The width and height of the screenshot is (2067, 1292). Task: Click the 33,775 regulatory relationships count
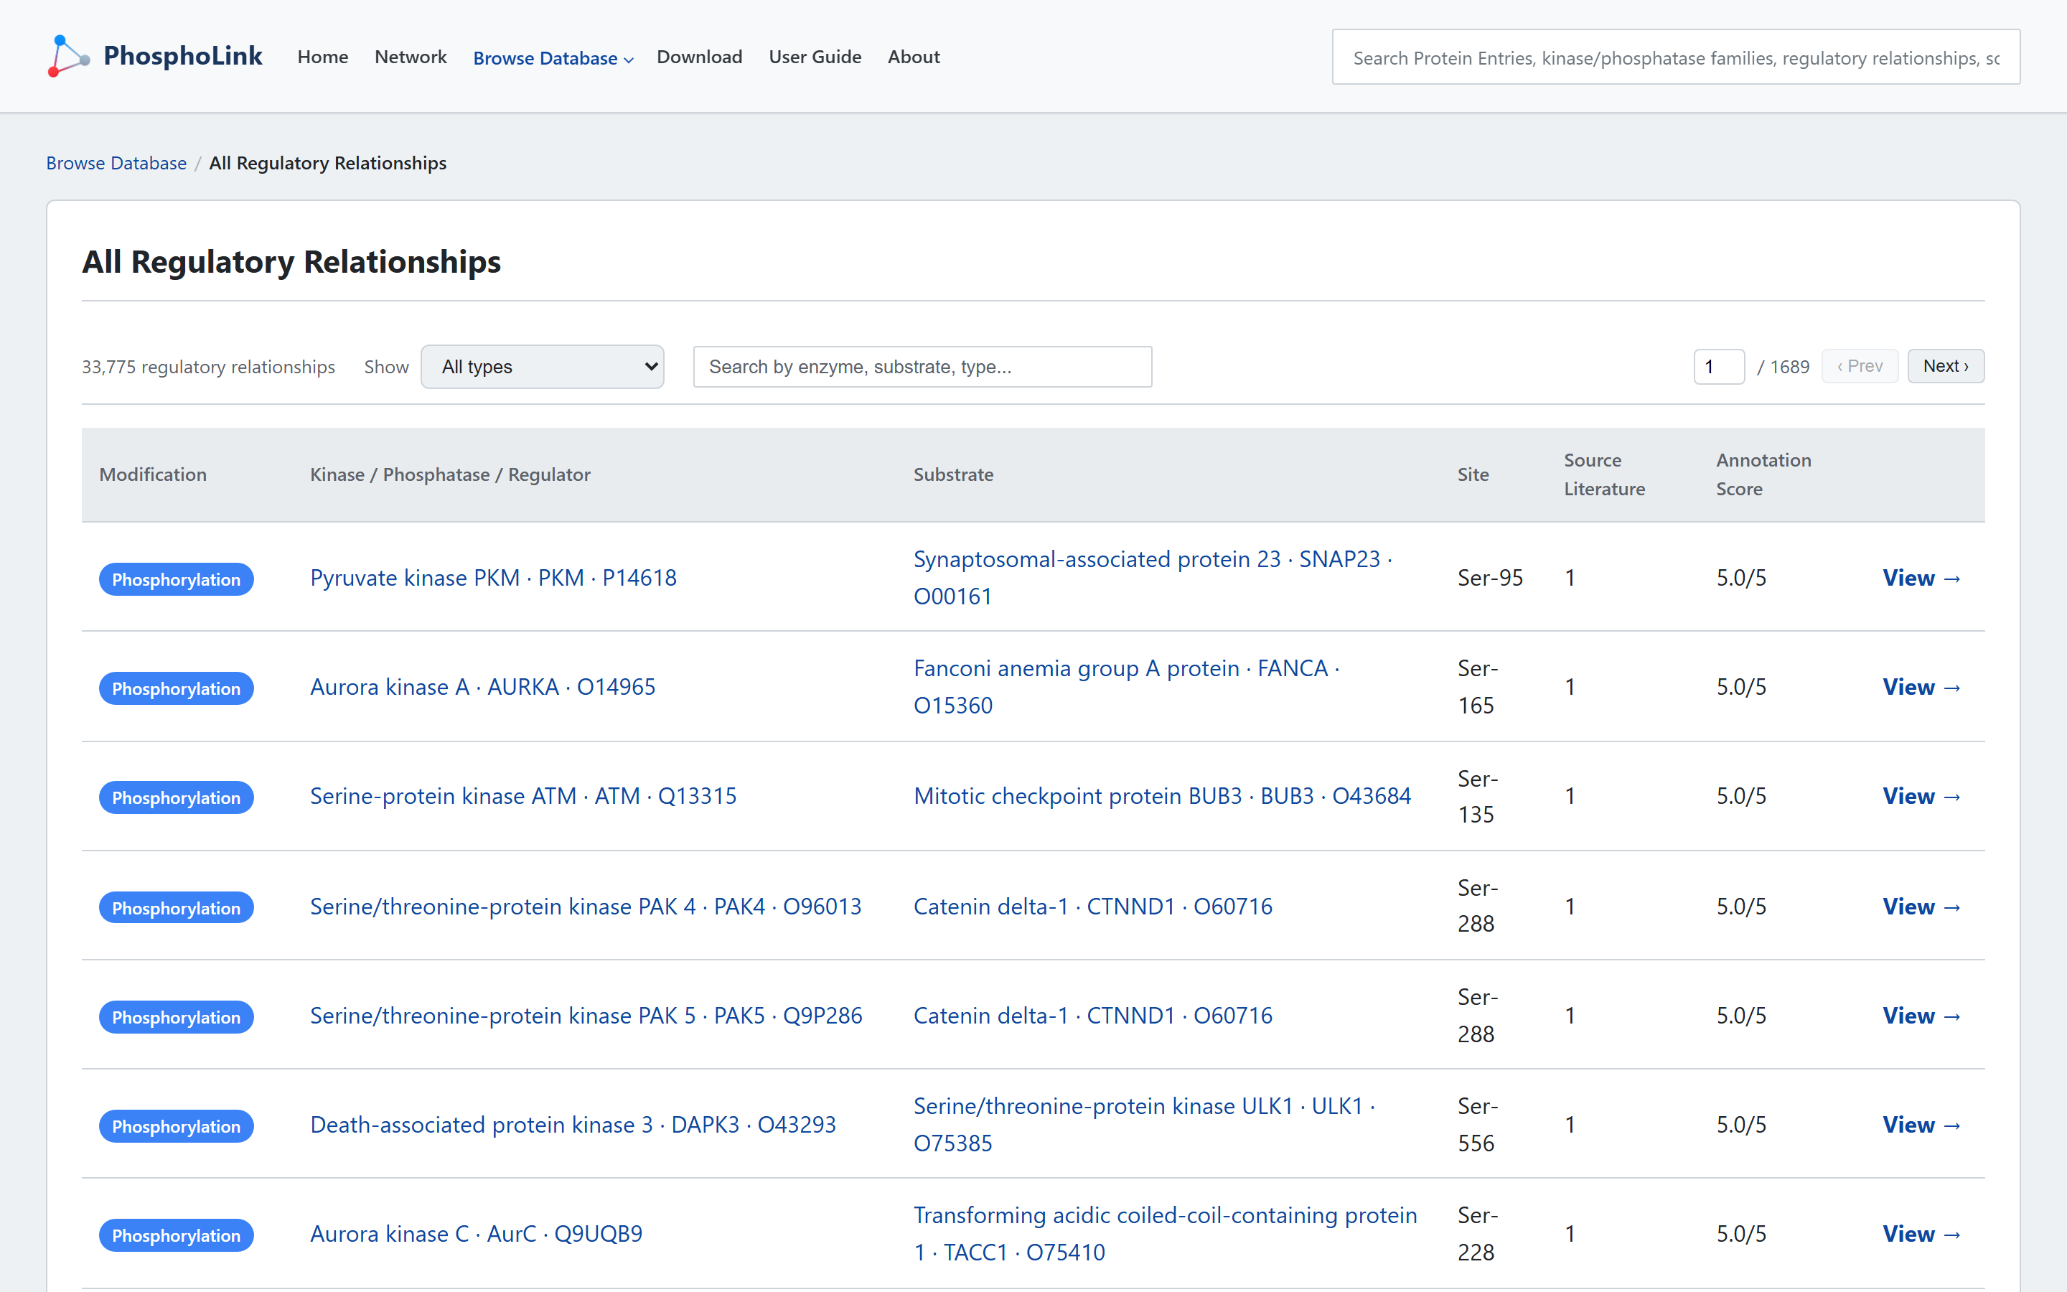(208, 367)
